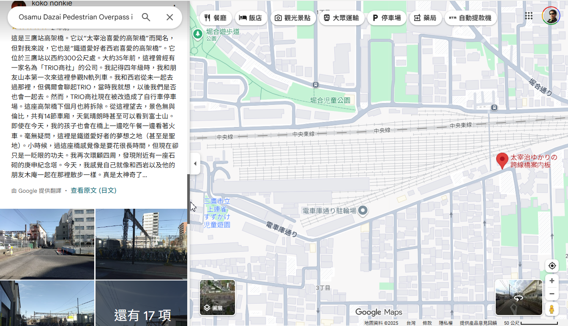Viewport: 568px width, 326px height.
Task: Select the 自動提款機 ATM filter chip
Action: pos(470,18)
